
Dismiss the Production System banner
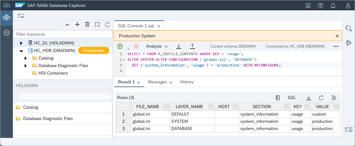(337, 36)
